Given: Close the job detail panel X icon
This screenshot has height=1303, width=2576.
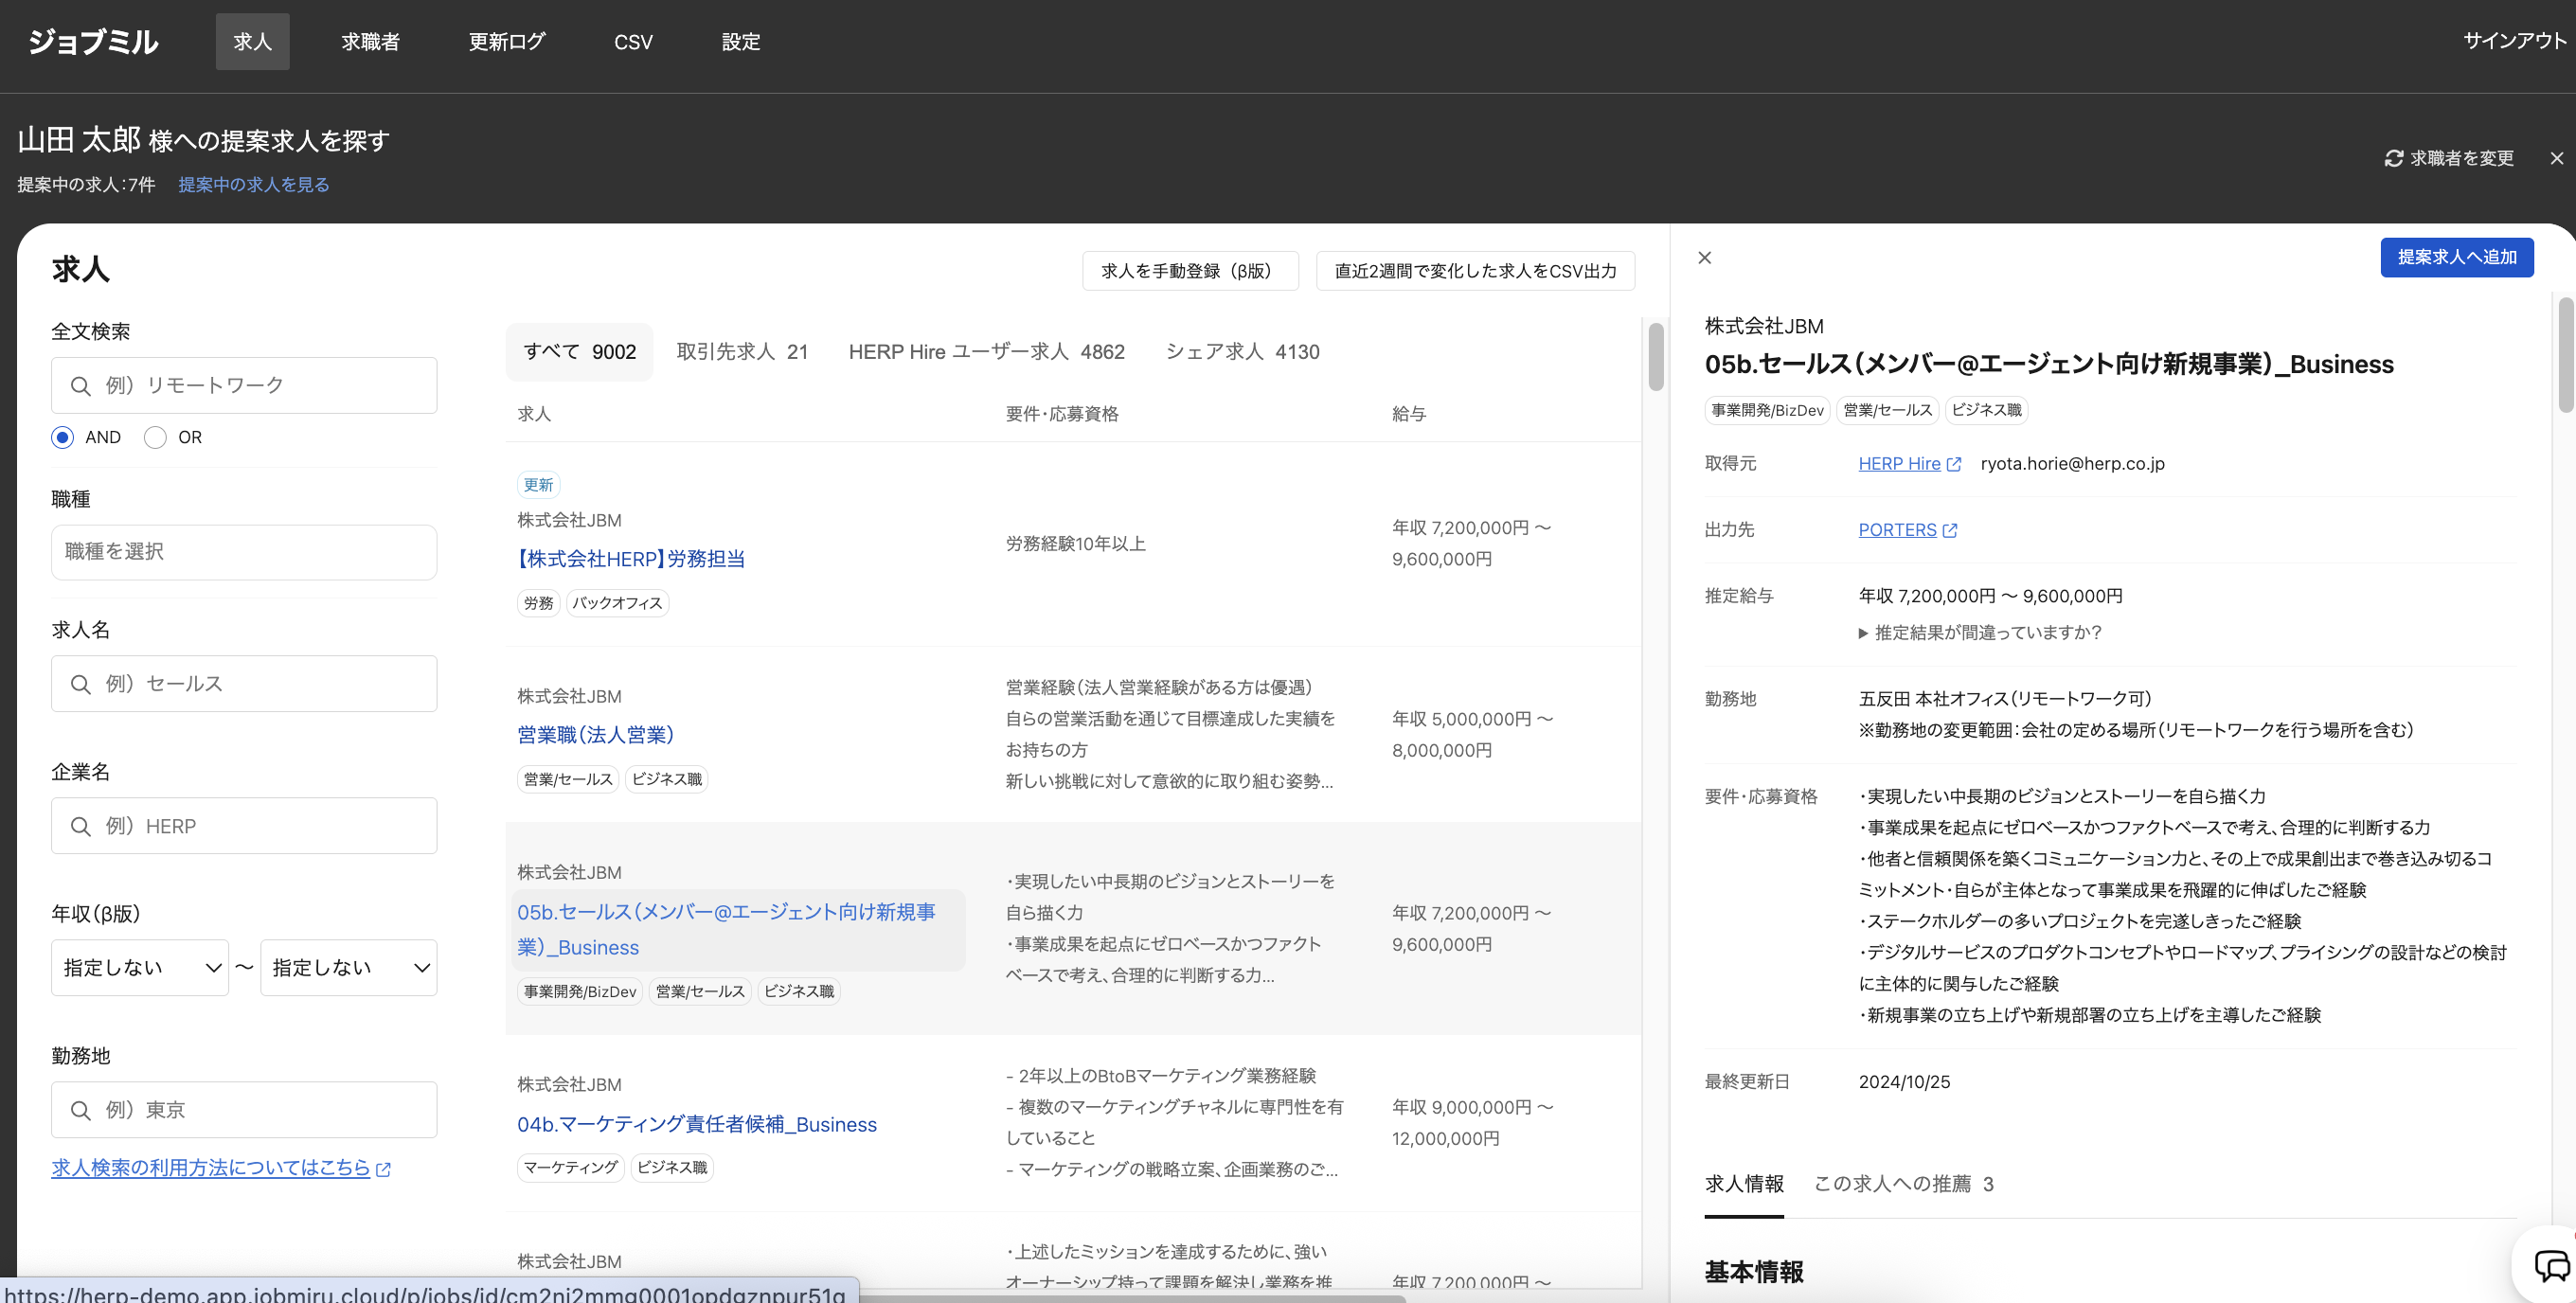Looking at the screenshot, I should pyautogui.click(x=1704, y=258).
